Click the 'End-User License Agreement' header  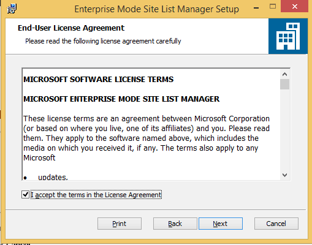(x=71, y=28)
